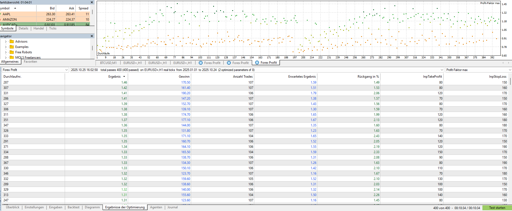
Task: Click gear icon on first Forex Profit tab
Action: point(201,63)
